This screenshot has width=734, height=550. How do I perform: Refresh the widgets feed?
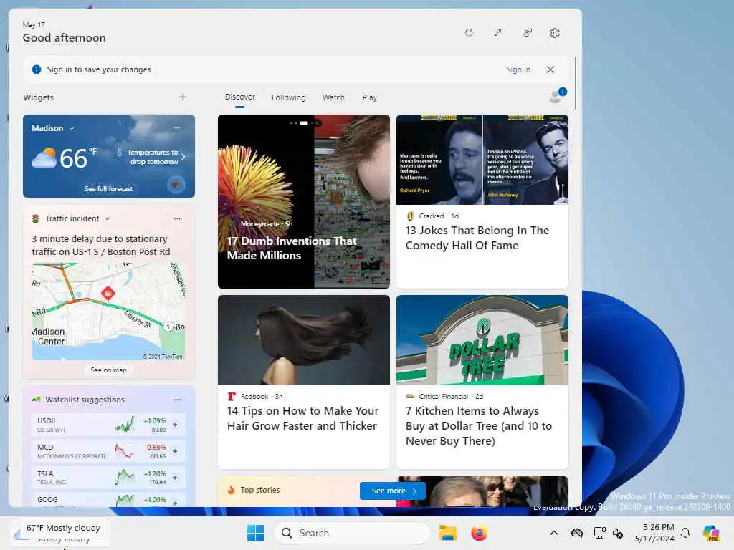coord(469,33)
